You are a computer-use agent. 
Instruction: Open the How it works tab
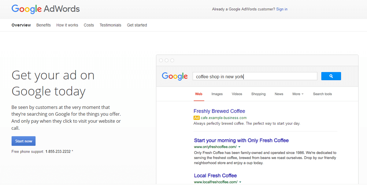pos(67,25)
